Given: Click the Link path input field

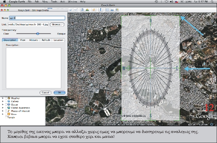Looking at the screenshot, I should click(x=28, y=24).
